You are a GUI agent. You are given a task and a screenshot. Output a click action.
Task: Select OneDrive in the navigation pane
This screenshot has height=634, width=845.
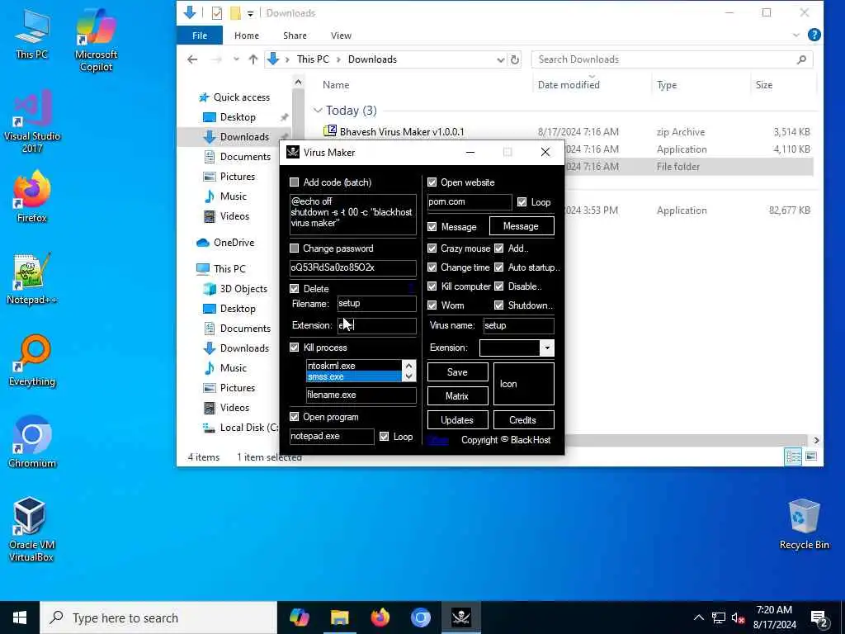pos(234,243)
